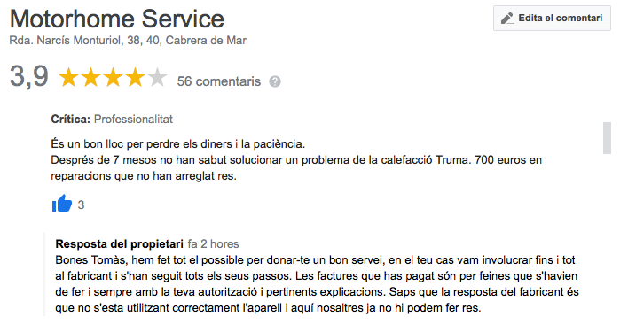Click the owner's reply starting Bones Tomàs
The height and width of the screenshot is (332, 628).
click(317, 283)
